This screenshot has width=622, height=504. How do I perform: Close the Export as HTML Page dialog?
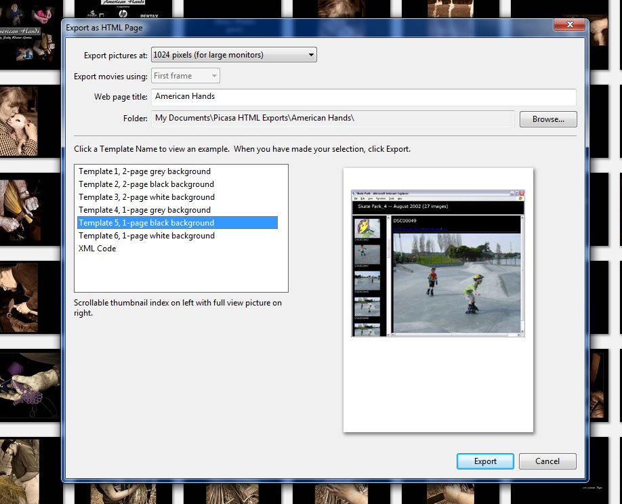(569, 24)
